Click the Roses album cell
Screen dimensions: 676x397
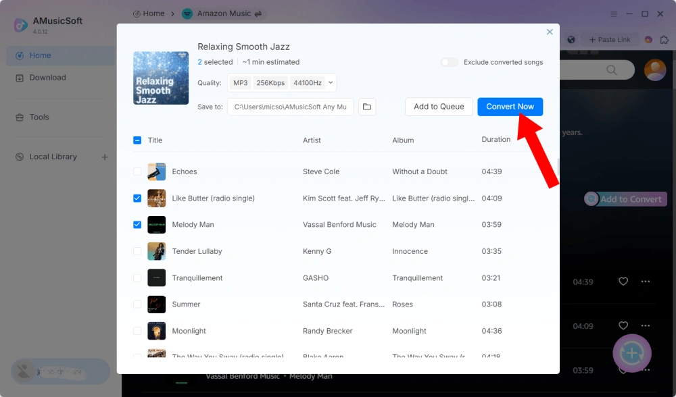pyautogui.click(x=402, y=304)
